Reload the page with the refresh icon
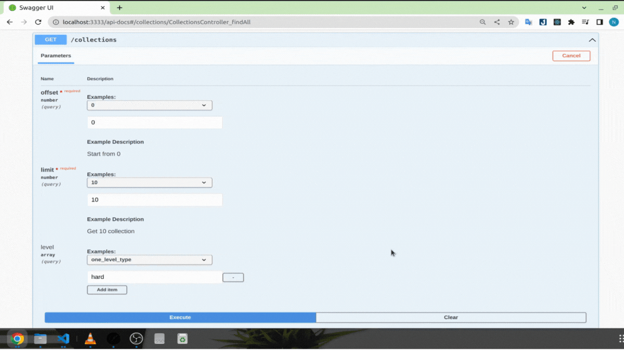 tap(37, 22)
